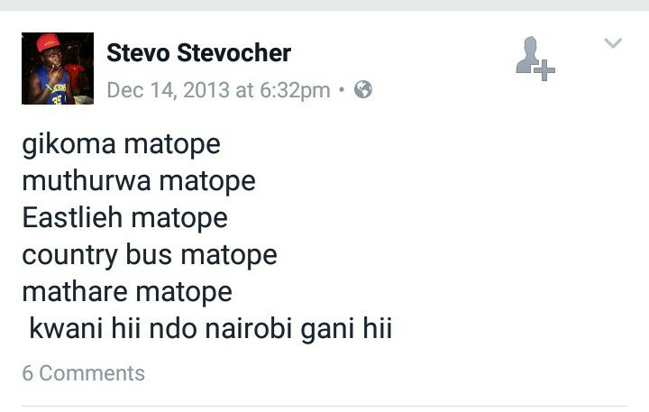Select the line "Eastlieh matope"

pyautogui.click(x=125, y=218)
